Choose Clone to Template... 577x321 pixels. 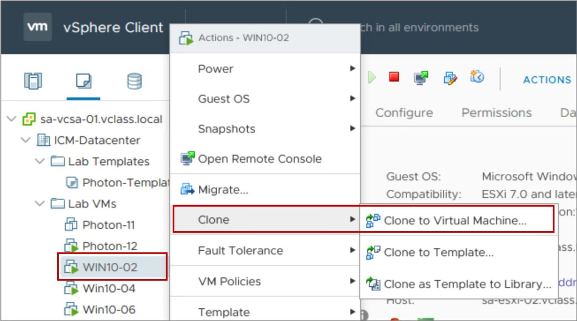tap(458, 252)
